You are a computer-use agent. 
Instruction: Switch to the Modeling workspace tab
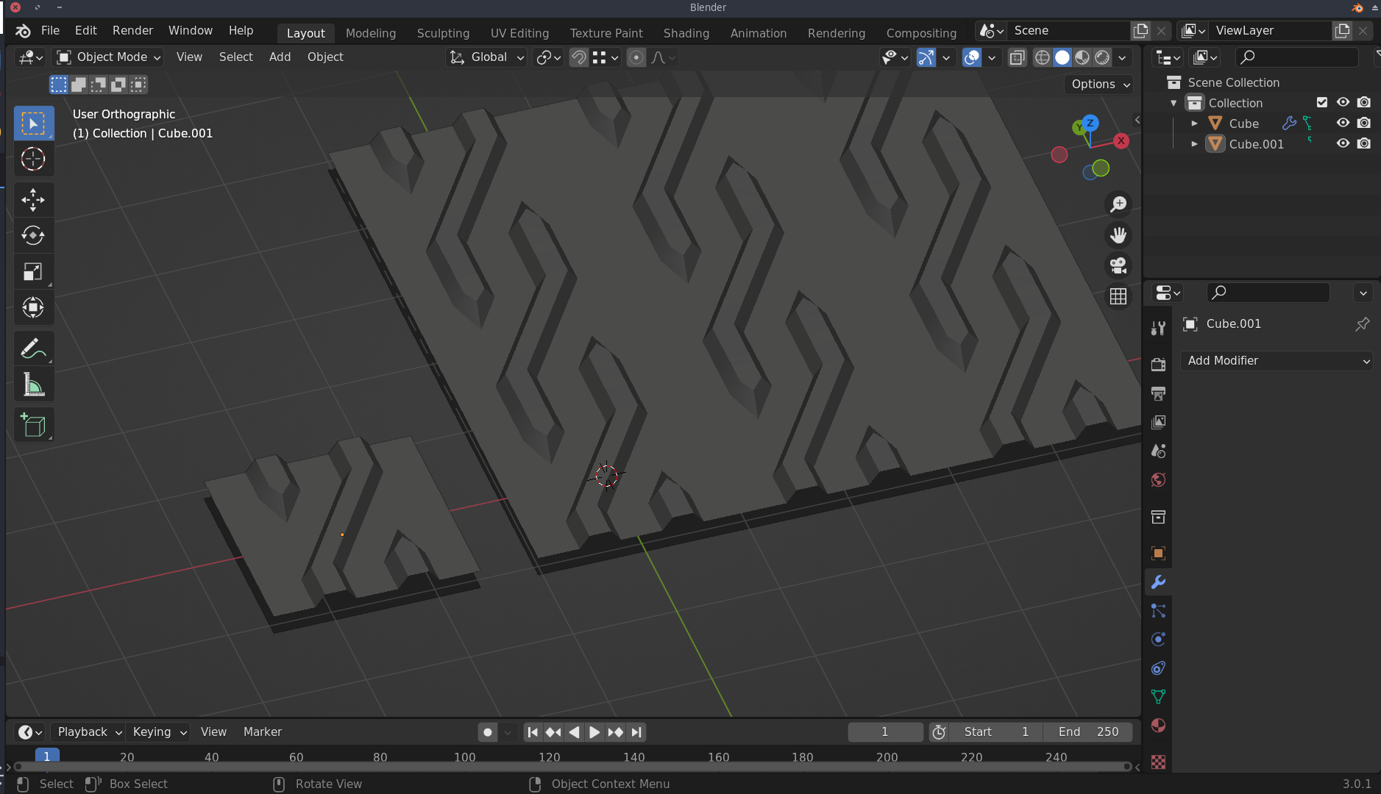[x=371, y=33]
